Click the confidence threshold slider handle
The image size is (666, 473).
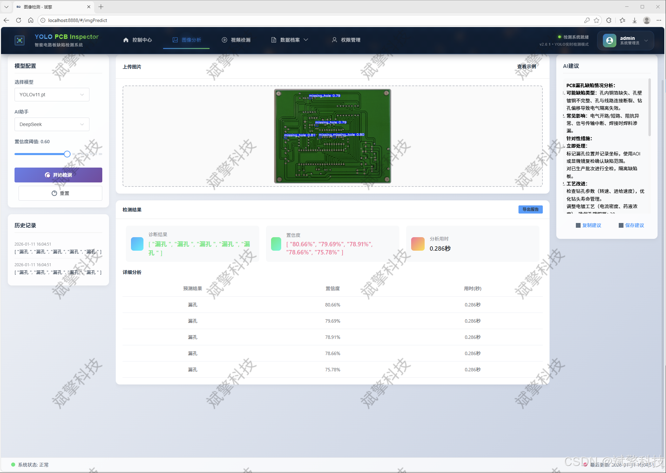67,154
